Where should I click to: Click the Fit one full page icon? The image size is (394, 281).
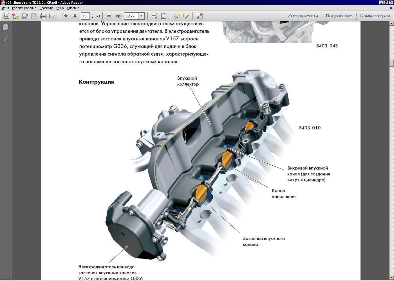tap(164, 16)
